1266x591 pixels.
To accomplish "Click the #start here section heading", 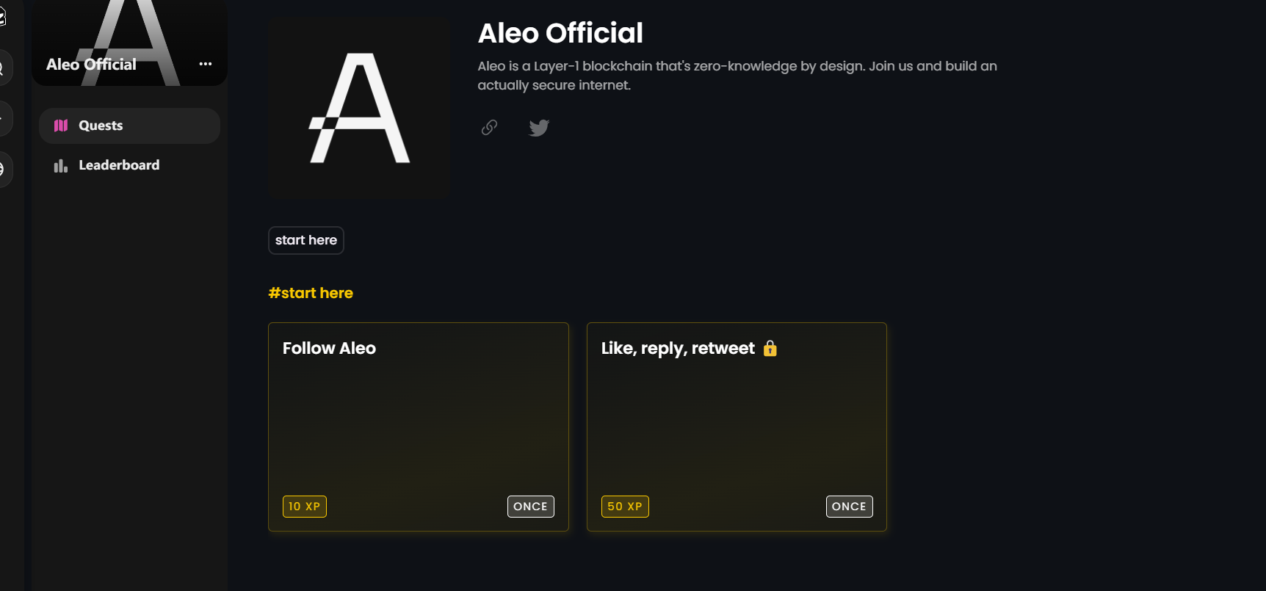I will pyautogui.click(x=311, y=293).
